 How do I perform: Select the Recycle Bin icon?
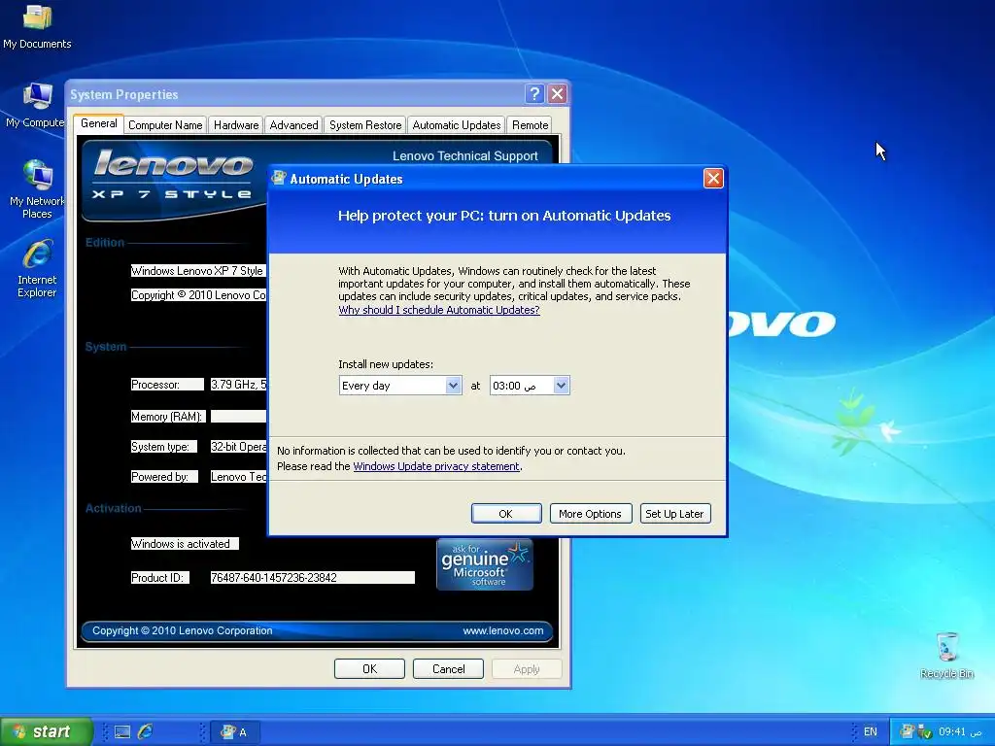(946, 655)
